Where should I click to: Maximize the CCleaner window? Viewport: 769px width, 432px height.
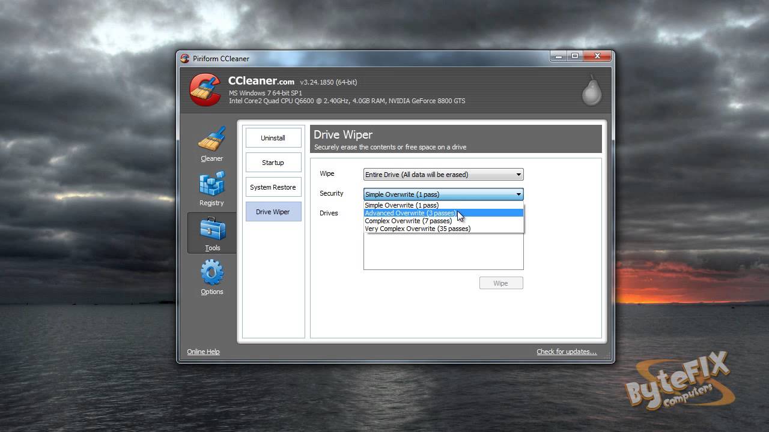[x=575, y=56]
